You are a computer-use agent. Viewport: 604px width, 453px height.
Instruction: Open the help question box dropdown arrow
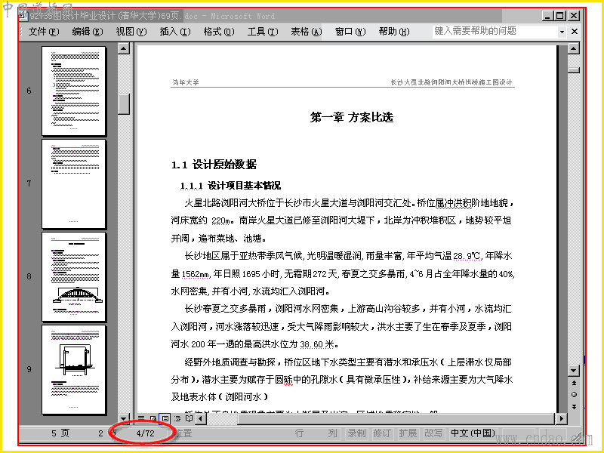tap(562, 32)
